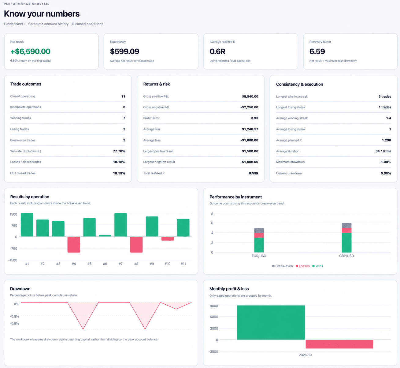Screen dimensions: 400x368
Task: Select the Average win value $1,248.57
Action: coord(250,129)
